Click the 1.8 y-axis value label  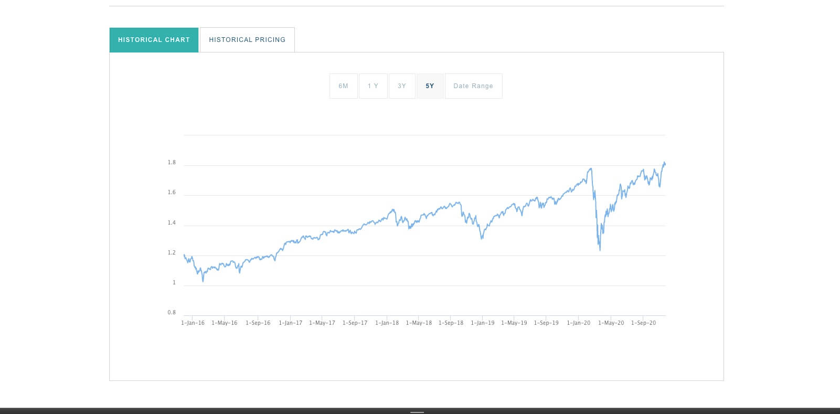pyautogui.click(x=172, y=163)
